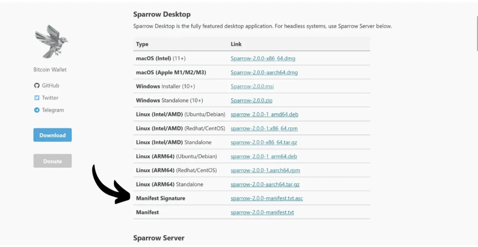The height and width of the screenshot is (247, 478).
Task: Open the sparrow-2.0.0-manifest.txt link
Action: [262, 212]
